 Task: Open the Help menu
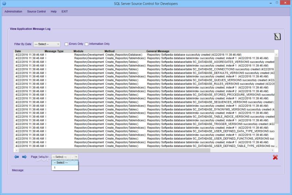tap(54, 11)
